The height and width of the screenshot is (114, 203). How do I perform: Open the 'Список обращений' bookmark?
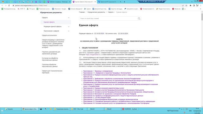click(75, 9)
